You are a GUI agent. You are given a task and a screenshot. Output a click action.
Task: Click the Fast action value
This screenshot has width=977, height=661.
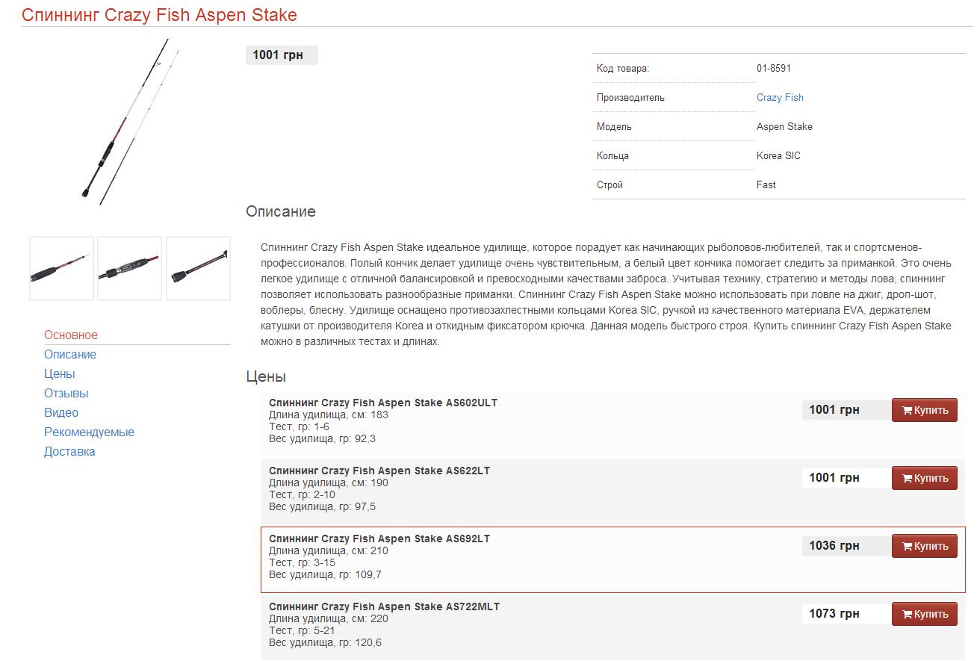click(x=766, y=184)
